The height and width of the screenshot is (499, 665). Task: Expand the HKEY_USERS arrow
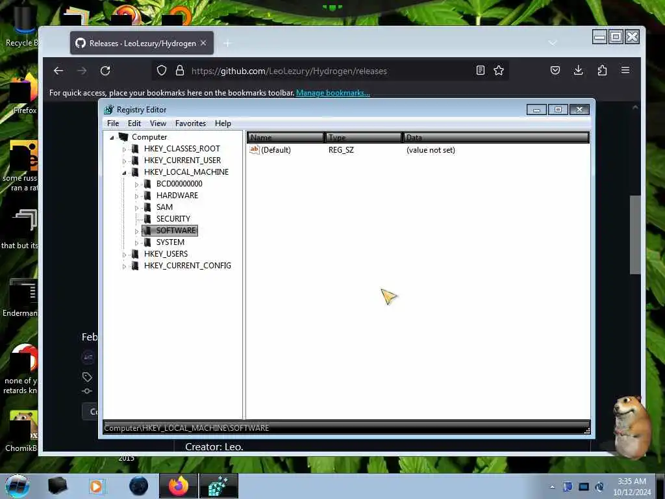[124, 255]
